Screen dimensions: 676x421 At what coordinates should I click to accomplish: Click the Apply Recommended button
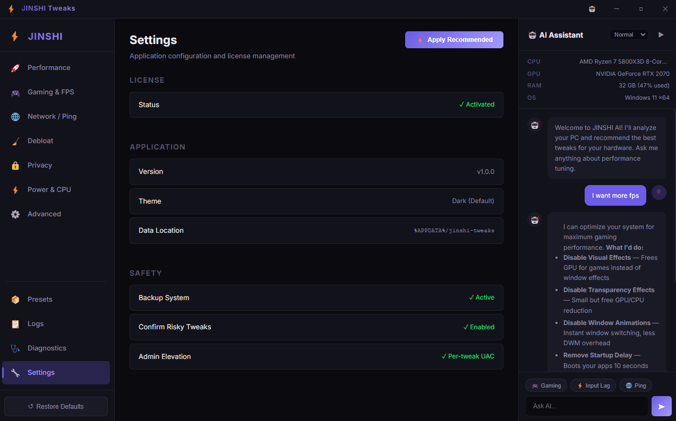pos(454,40)
